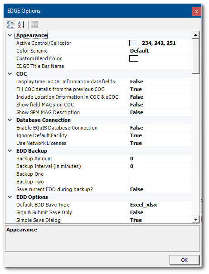Viewport: 209px width, 274px height.
Task: Select the EDD Options category header
Action: [x=32, y=197]
